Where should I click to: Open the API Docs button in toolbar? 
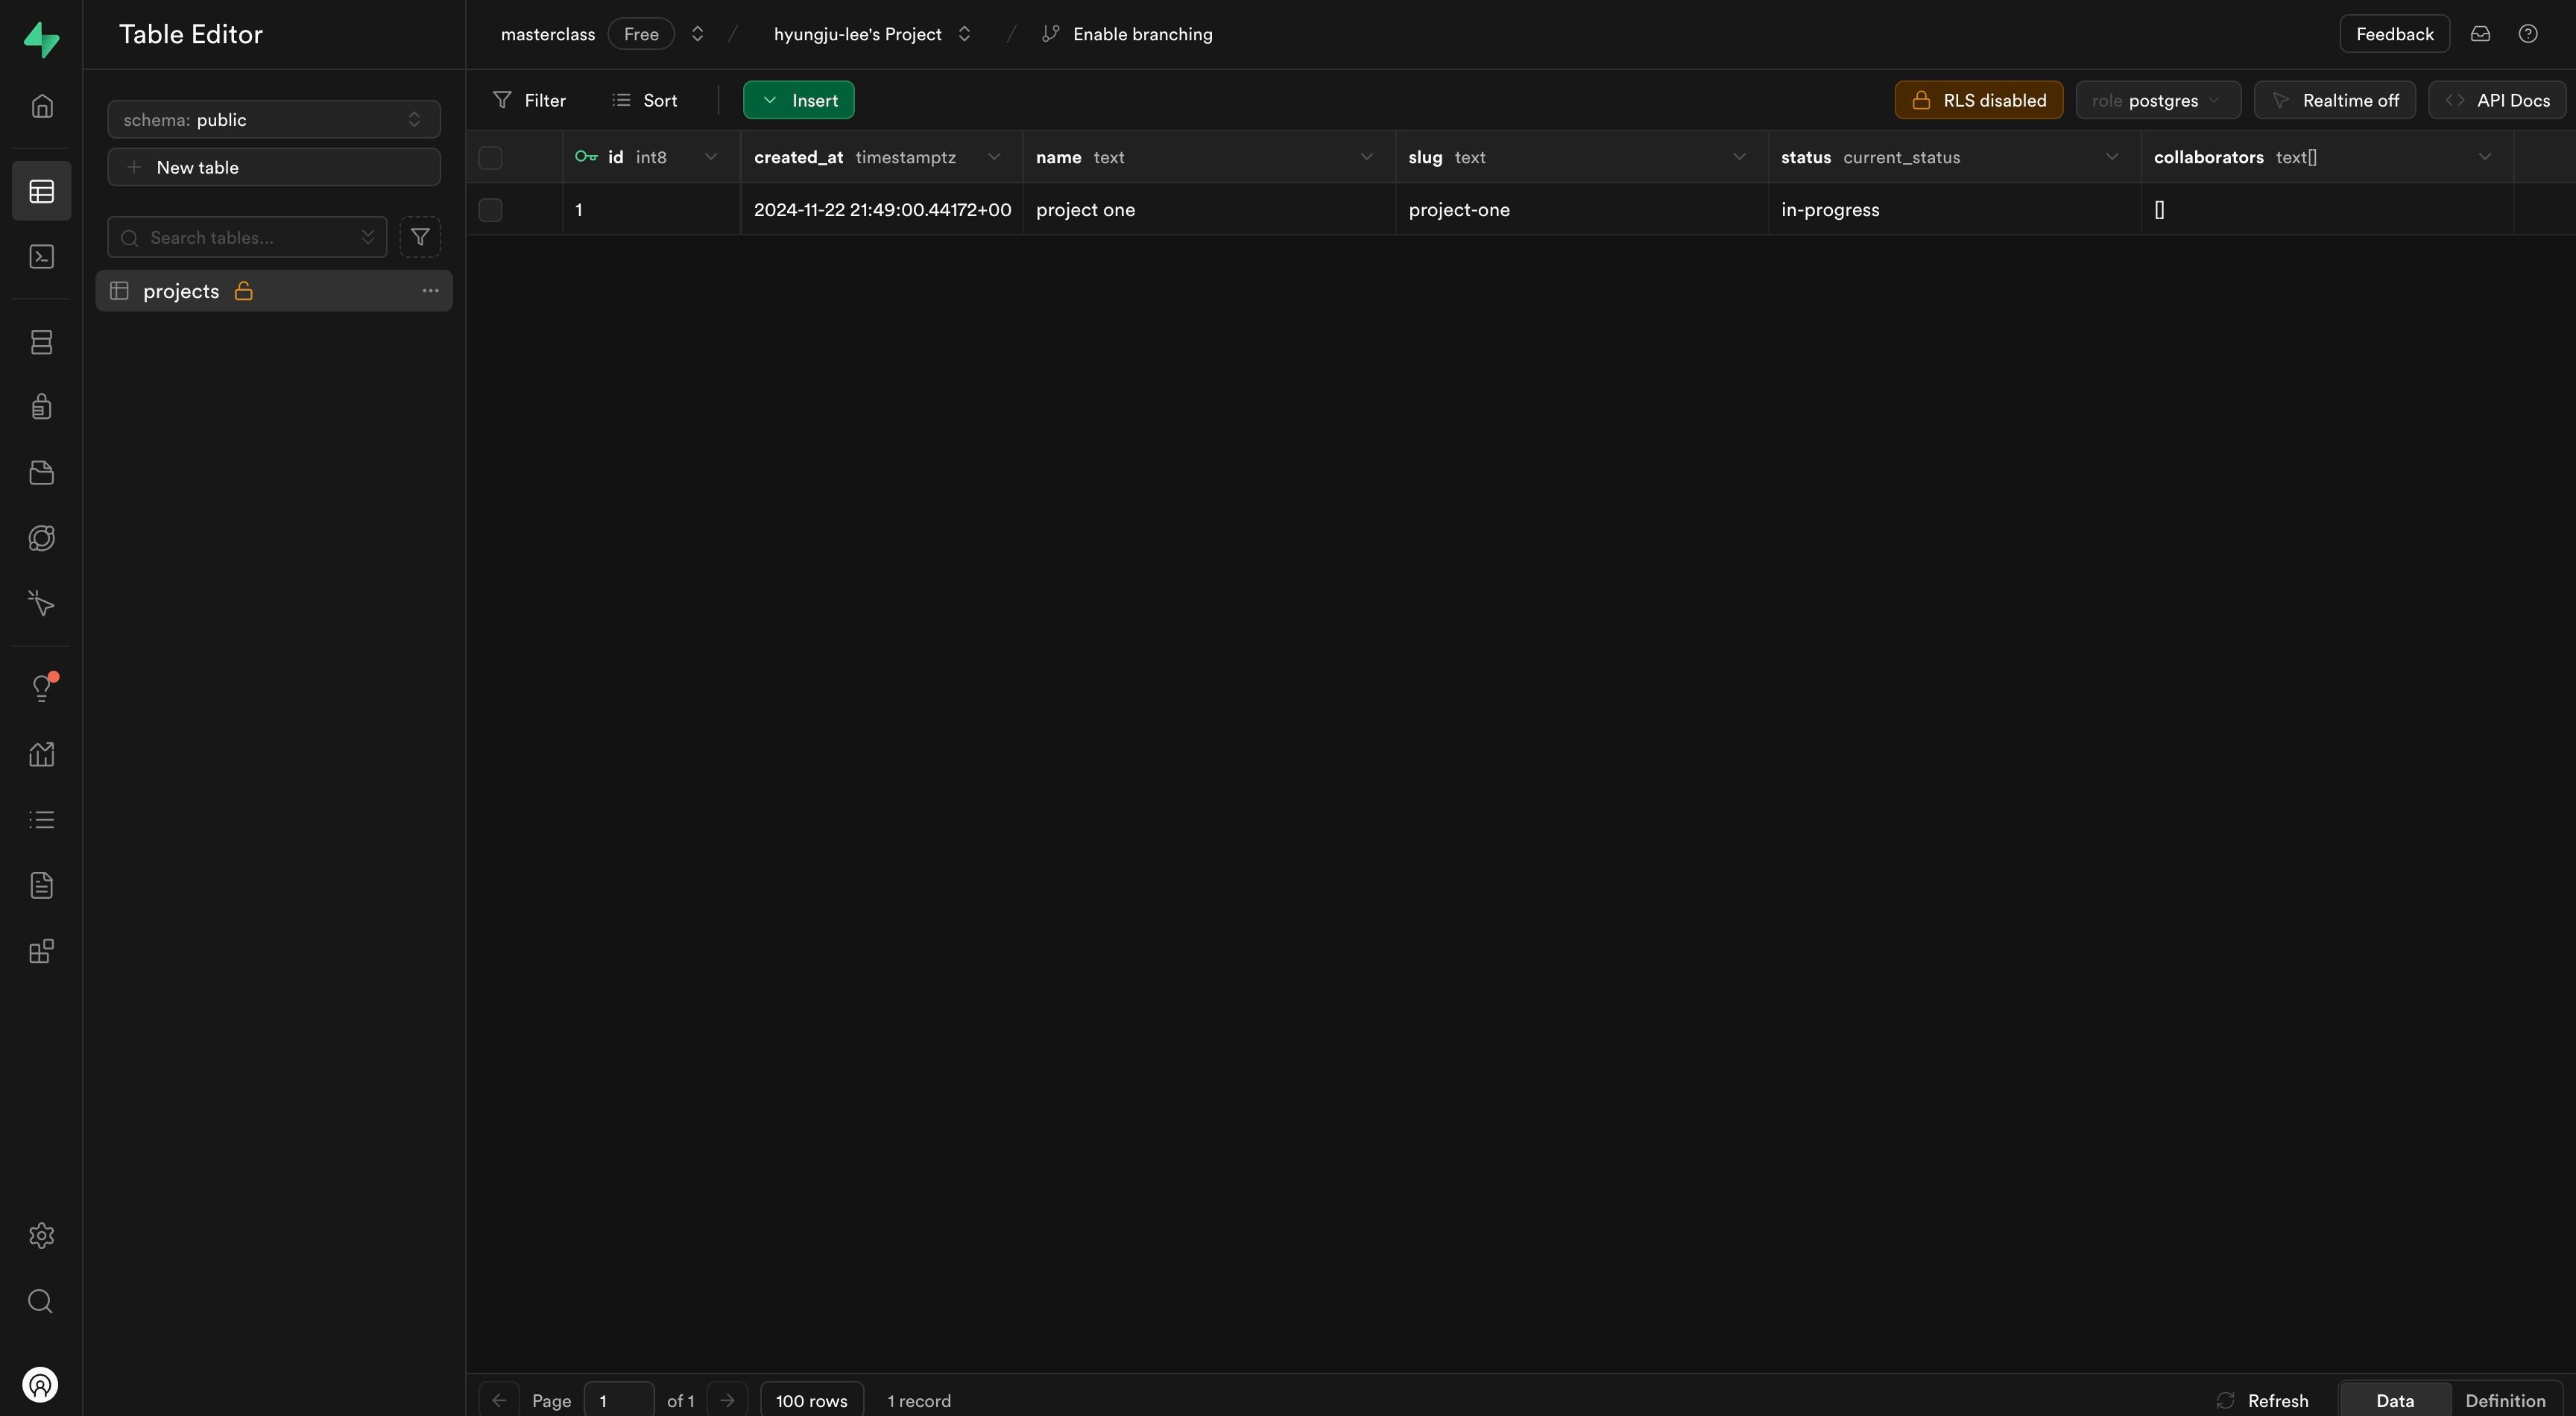(x=2497, y=100)
